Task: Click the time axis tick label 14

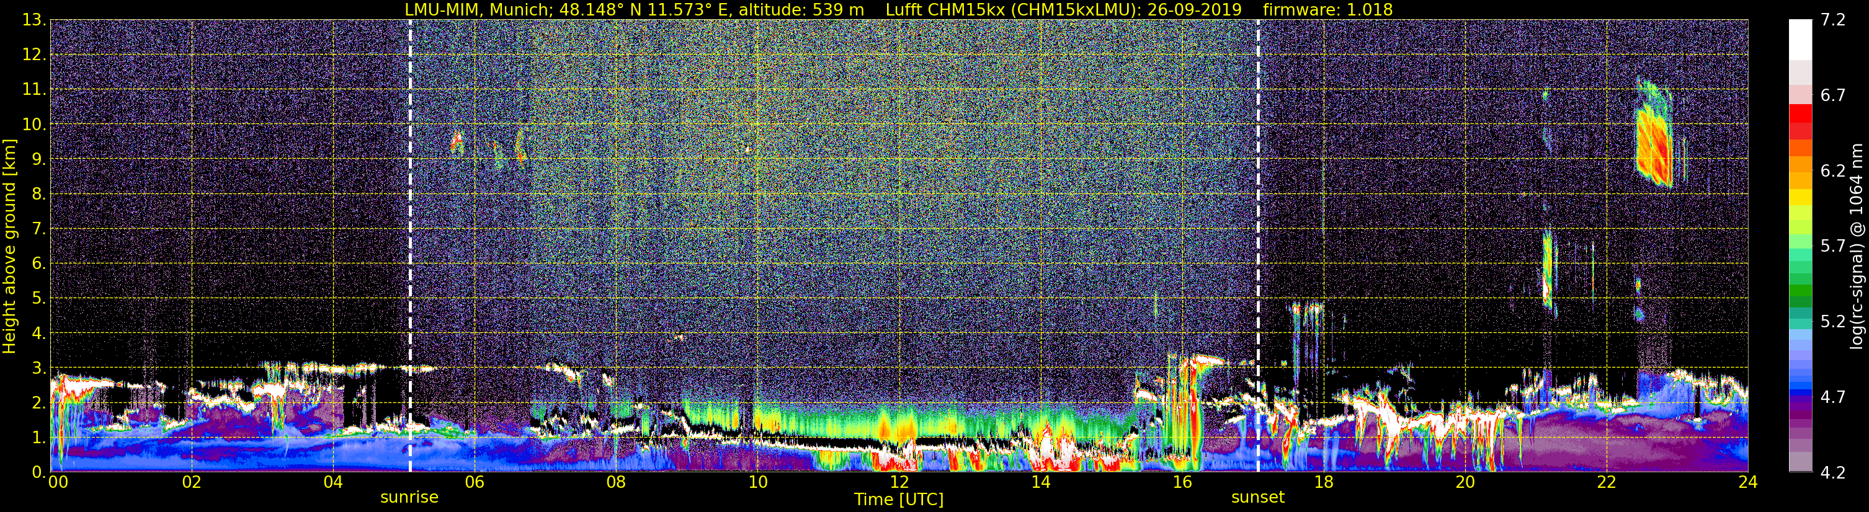Action: (x=1040, y=482)
